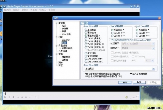The width and height of the screenshot is (163, 110).
Task: Select VMR7 (視窗化) renderer
Action: [x=86, y=39]
